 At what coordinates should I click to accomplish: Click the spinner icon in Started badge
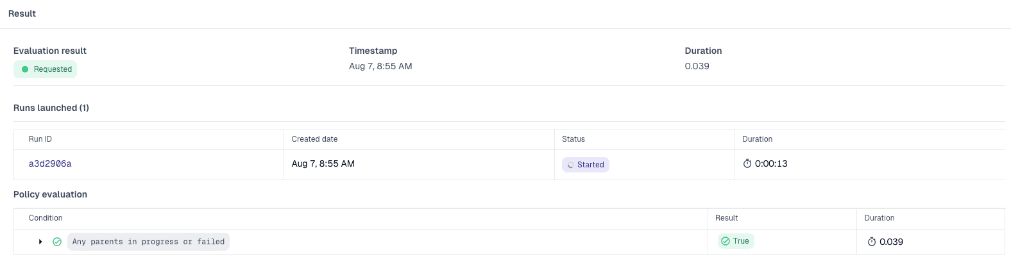click(570, 165)
